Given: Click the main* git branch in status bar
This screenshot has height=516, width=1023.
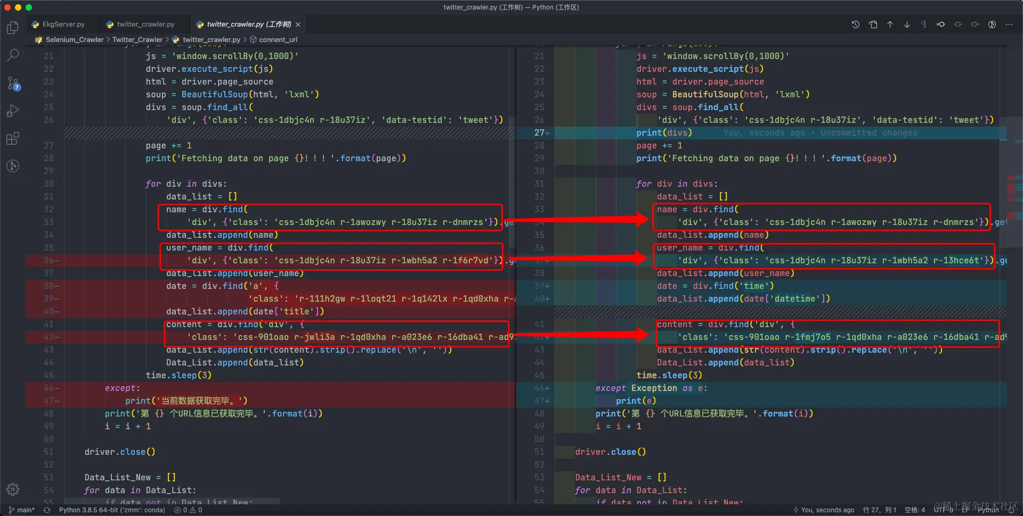Looking at the screenshot, I should coord(21,510).
